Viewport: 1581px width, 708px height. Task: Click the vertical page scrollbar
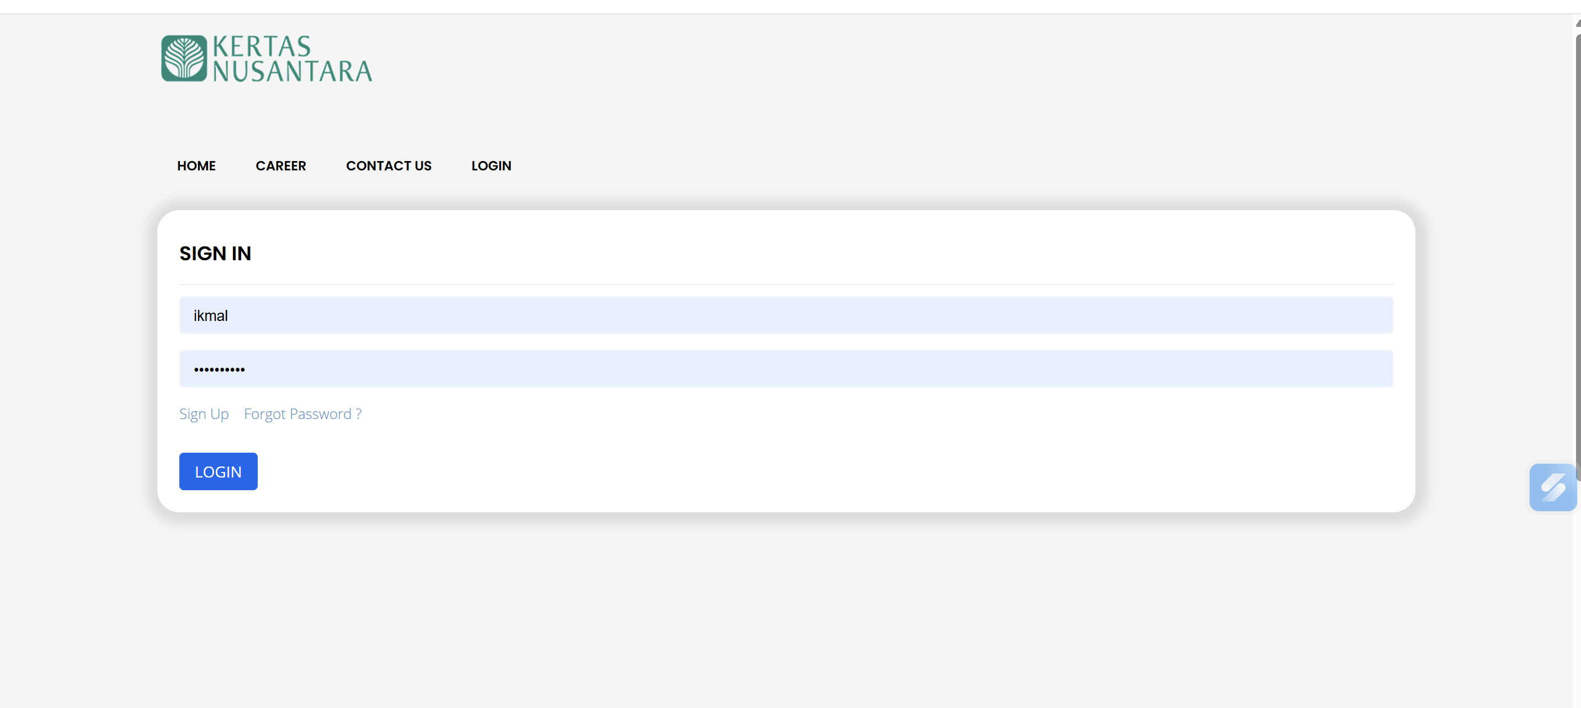[x=1578, y=245]
